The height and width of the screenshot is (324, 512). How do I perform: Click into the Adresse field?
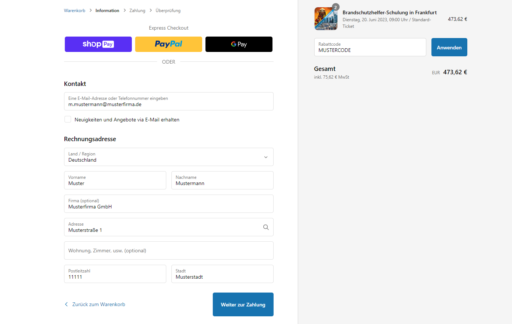pos(169,227)
